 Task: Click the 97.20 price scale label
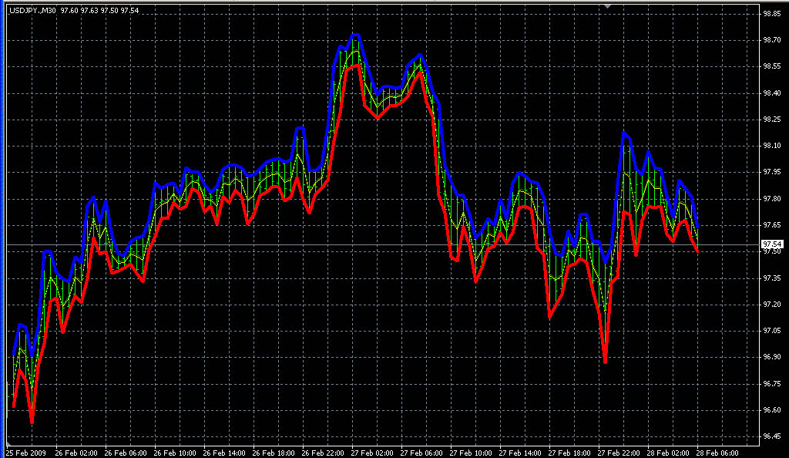[771, 305]
